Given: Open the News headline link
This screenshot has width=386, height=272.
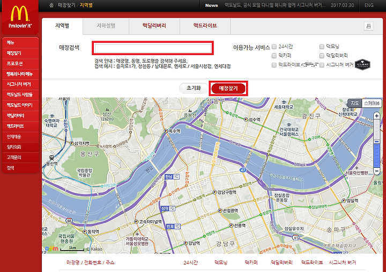Looking at the screenshot, I should click(275, 5).
